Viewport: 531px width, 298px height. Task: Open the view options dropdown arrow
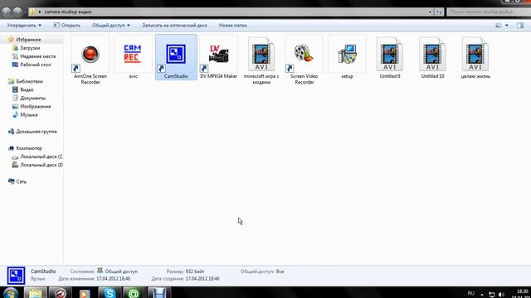tap(507, 26)
